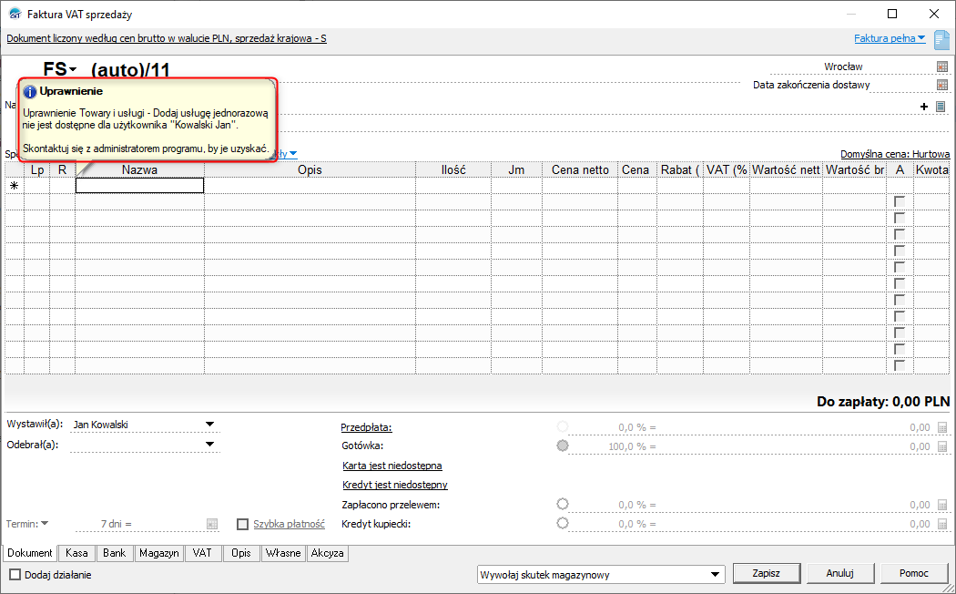This screenshot has width=956, height=594.
Task: Select the Zapłacono przelewem radio button
Action: click(x=562, y=504)
